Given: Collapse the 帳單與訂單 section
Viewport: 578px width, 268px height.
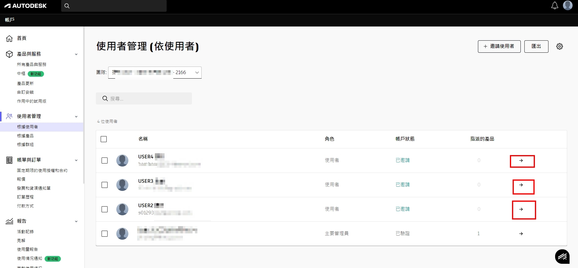Looking at the screenshot, I should tap(76, 160).
